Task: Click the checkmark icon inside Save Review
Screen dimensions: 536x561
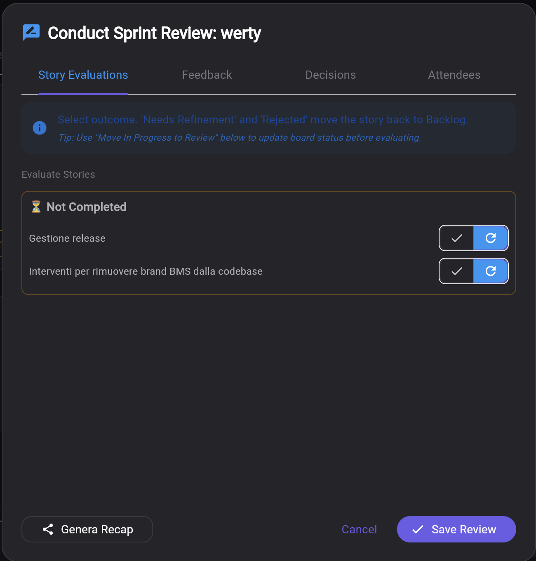Action: click(418, 529)
